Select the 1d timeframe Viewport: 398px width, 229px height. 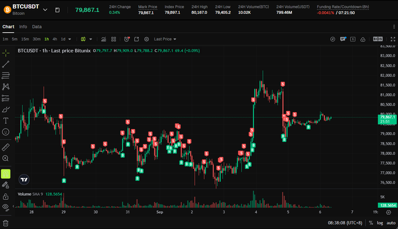63,39
